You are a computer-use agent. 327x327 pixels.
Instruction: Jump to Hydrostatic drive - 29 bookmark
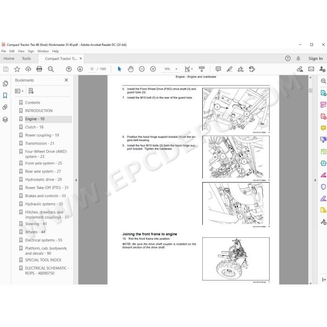[43, 179]
